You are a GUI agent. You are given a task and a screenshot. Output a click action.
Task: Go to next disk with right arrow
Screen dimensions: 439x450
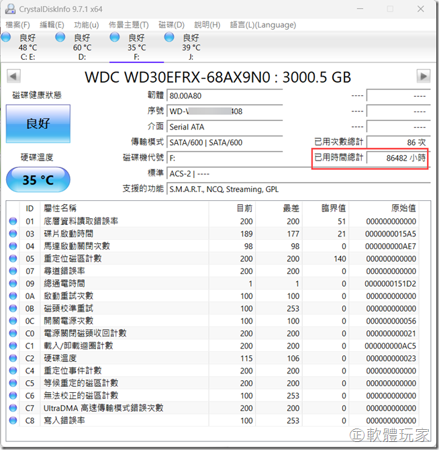pos(423,76)
